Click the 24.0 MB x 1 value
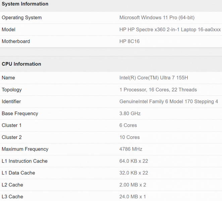The width and height of the screenshot is (222, 201). pos(132,197)
